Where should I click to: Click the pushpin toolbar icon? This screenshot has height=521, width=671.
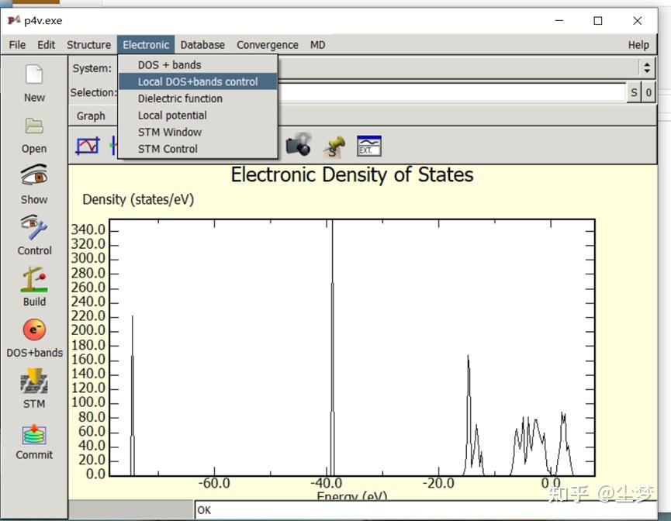[334, 145]
